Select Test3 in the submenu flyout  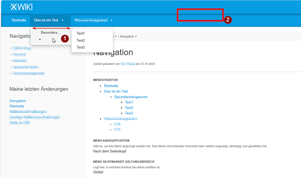pyautogui.click(x=81, y=47)
